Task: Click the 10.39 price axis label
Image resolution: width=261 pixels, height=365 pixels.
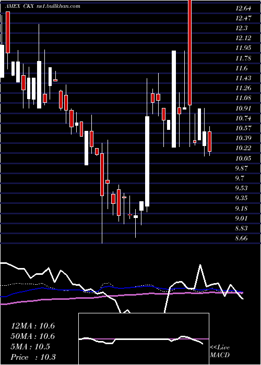Action: point(243,138)
